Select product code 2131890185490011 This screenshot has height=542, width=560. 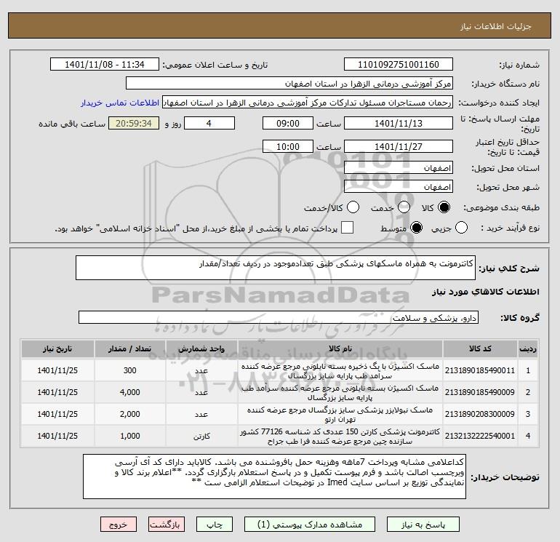coord(480,371)
